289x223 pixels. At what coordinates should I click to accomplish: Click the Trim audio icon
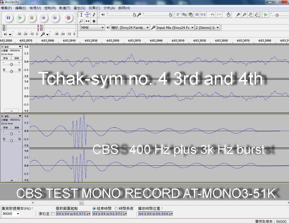(x=197, y=15)
